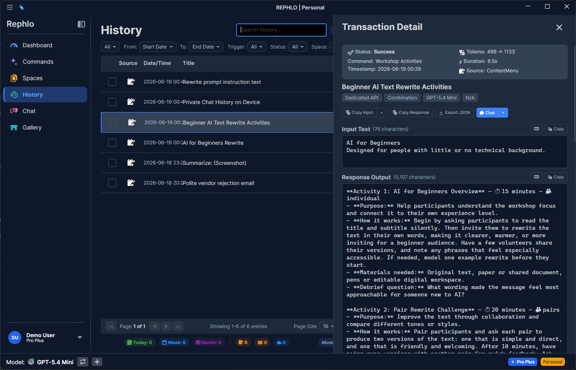Click the DU user avatar
This screenshot has height=370, width=576.
click(x=15, y=338)
